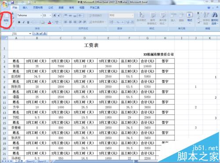Screen dimensions: 220x163
Task: Open the font size 11 dropdown
Action: pos(50,15)
